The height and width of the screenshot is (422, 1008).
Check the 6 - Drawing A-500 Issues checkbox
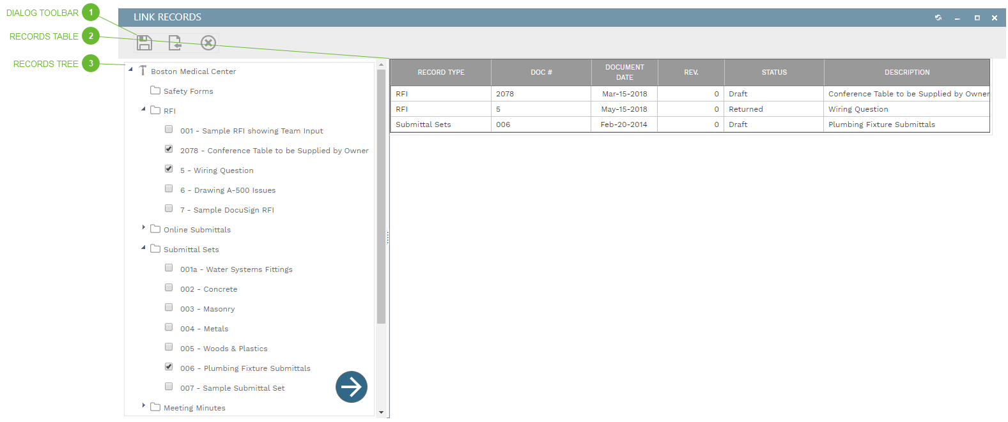pos(169,188)
